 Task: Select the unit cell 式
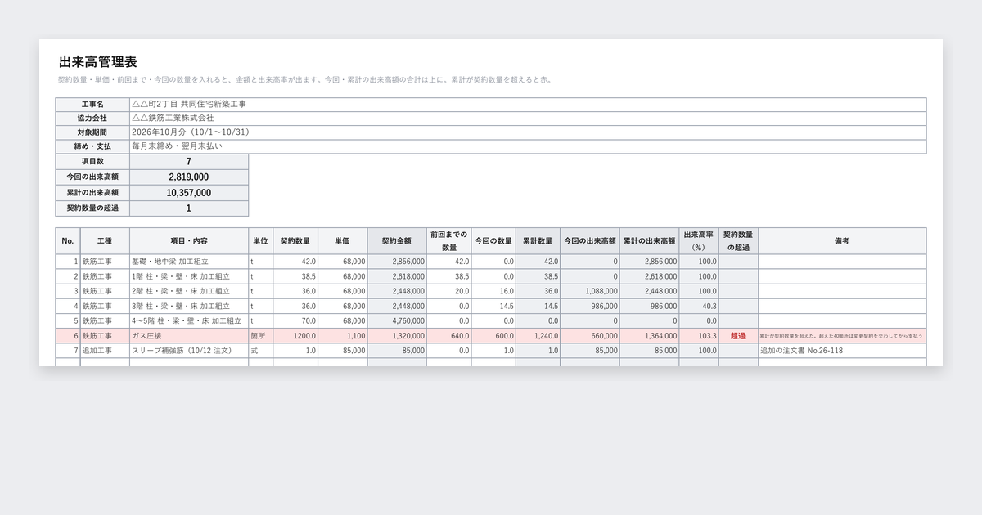tap(261, 351)
